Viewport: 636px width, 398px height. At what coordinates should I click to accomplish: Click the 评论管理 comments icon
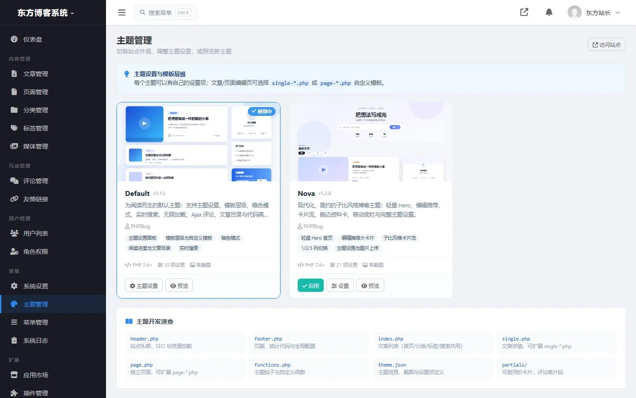(14, 181)
